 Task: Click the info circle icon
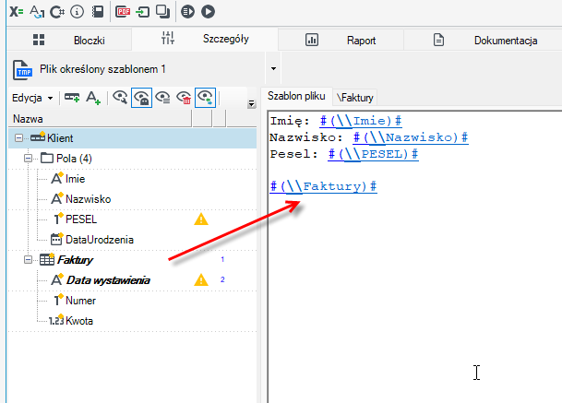(x=78, y=12)
